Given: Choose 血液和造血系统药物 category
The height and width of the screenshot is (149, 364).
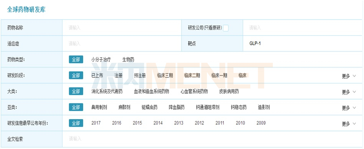Looking at the screenshot, I should pos(151,92).
